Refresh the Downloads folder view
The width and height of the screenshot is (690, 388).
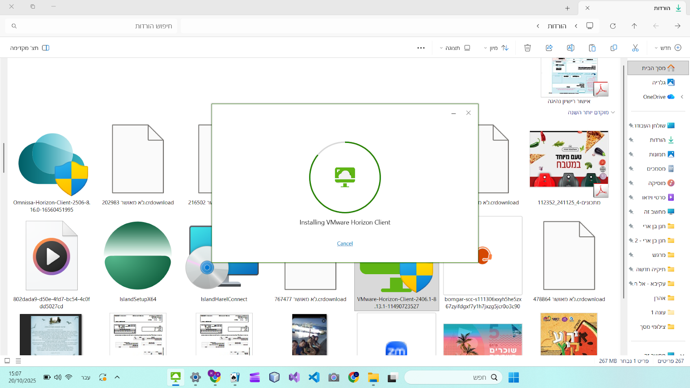pos(613,26)
